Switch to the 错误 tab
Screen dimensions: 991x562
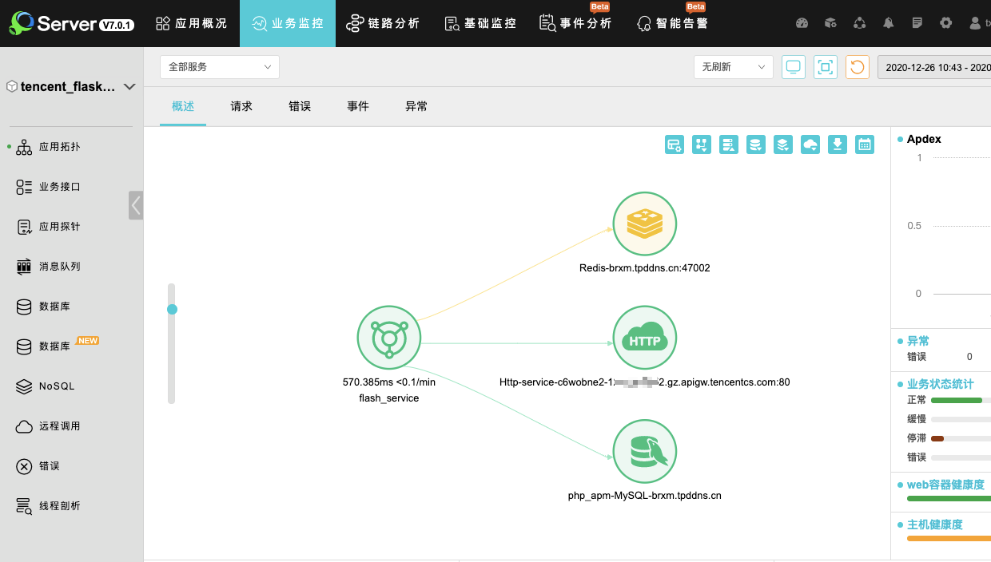[300, 106]
